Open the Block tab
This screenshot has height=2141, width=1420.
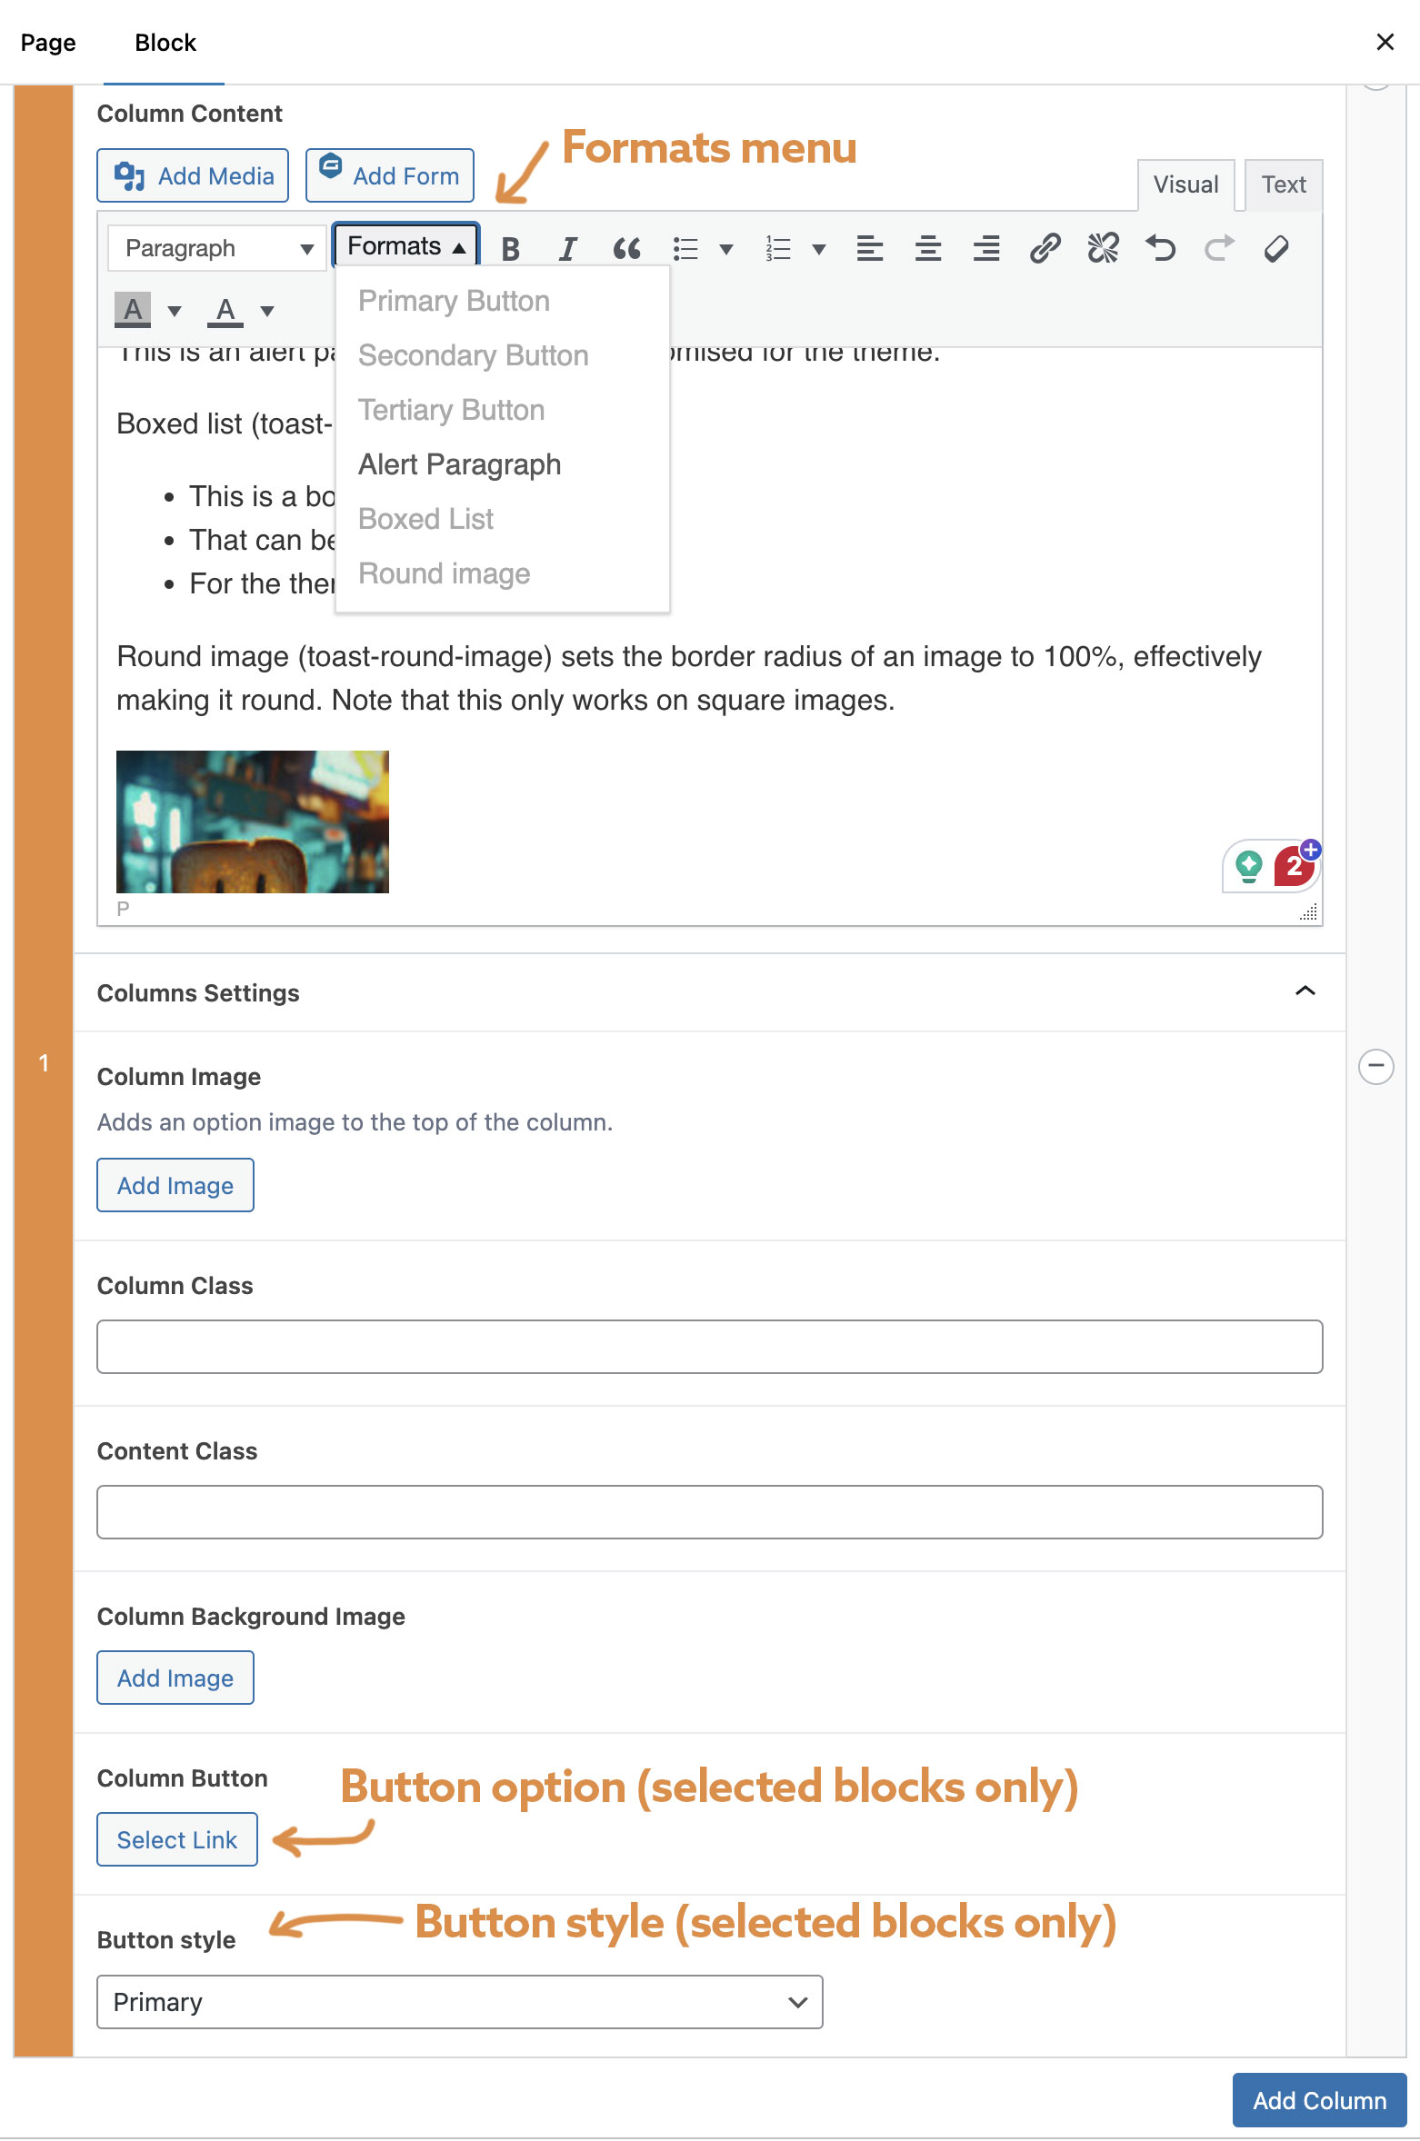(165, 43)
